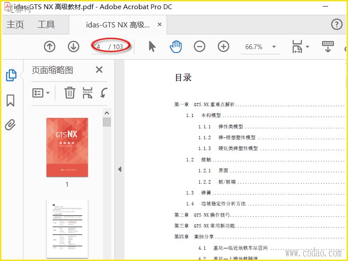
Task: Select the second page thumbnail
Action: click(x=67, y=229)
